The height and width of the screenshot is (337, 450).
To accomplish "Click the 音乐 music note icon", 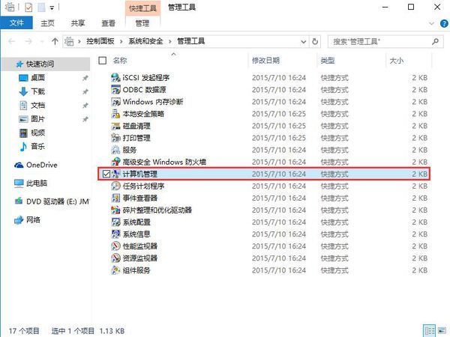I will 23,147.
